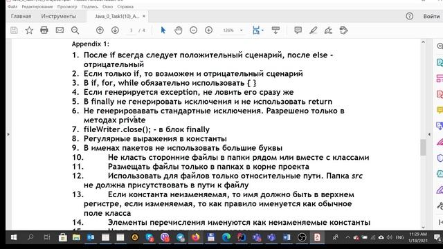Click the vertical scrollbar thumb
The image size is (443, 249).
coord(423,147)
